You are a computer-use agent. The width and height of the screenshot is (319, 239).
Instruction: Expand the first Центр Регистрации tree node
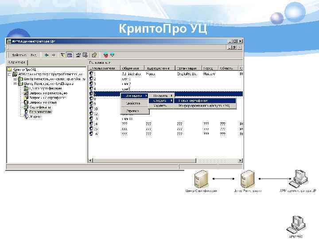pyautogui.click(x=15, y=79)
